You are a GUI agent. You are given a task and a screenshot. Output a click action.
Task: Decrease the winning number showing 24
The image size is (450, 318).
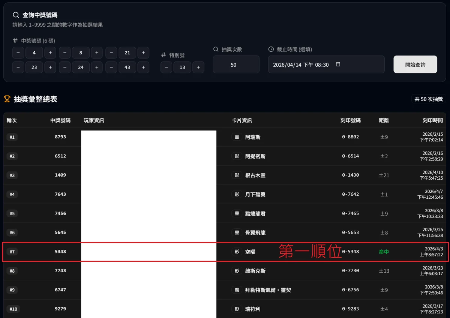[64, 67]
